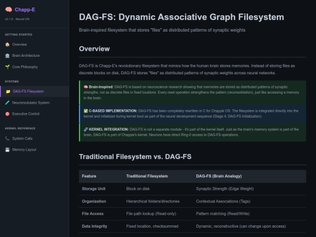The height and width of the screenshot is (237, 316).
Task: Click the folder icon beside DAG-FS Filesystem
Action: 8,91
